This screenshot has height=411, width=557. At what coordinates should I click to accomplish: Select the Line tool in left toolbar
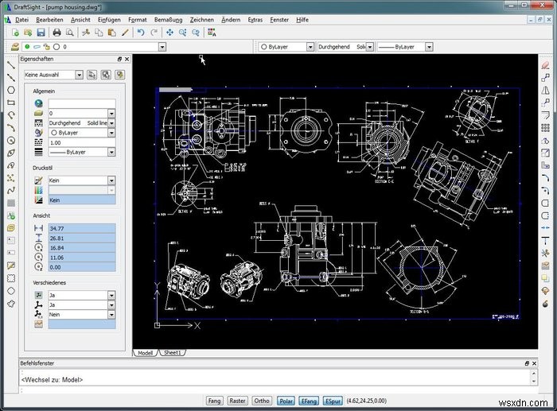(x=11, y=64)
